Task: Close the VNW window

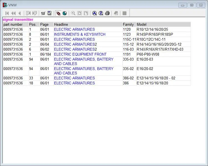Action: [x=201, y=5]
